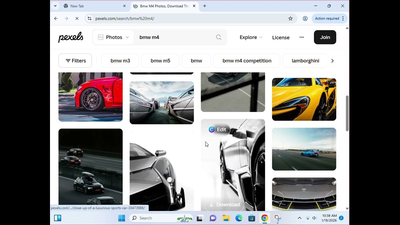Open the Lamborghini front hood photo
This screenshot has height=225, width=400.
pos(304,194)
